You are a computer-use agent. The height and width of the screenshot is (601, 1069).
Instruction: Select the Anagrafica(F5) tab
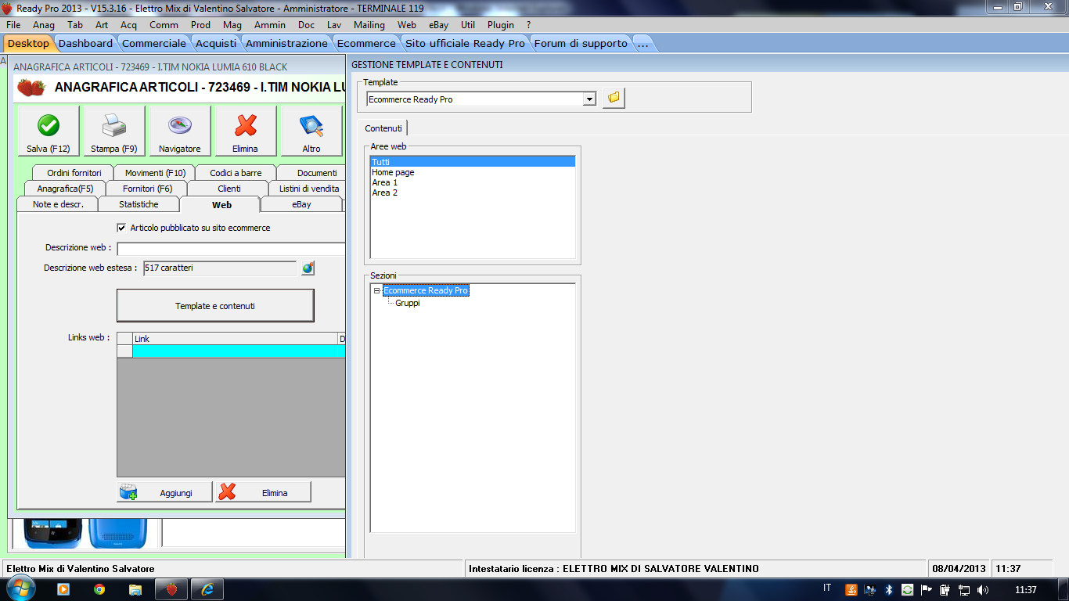[65, 189]
